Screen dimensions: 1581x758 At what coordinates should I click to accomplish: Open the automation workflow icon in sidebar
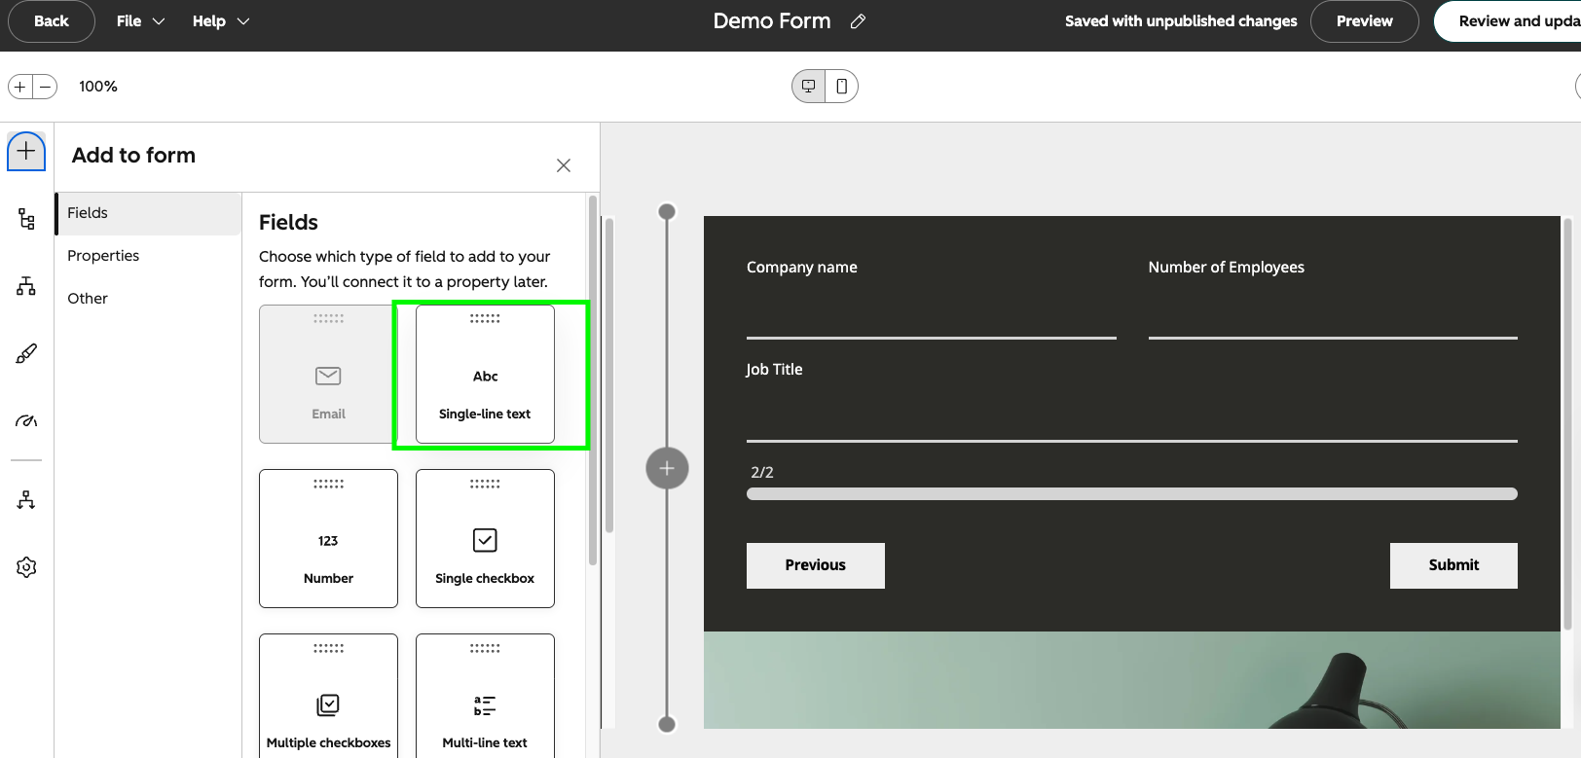pos(26,499)
